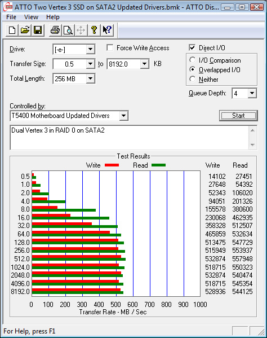Click the read value 544125

tap(242, 292)
